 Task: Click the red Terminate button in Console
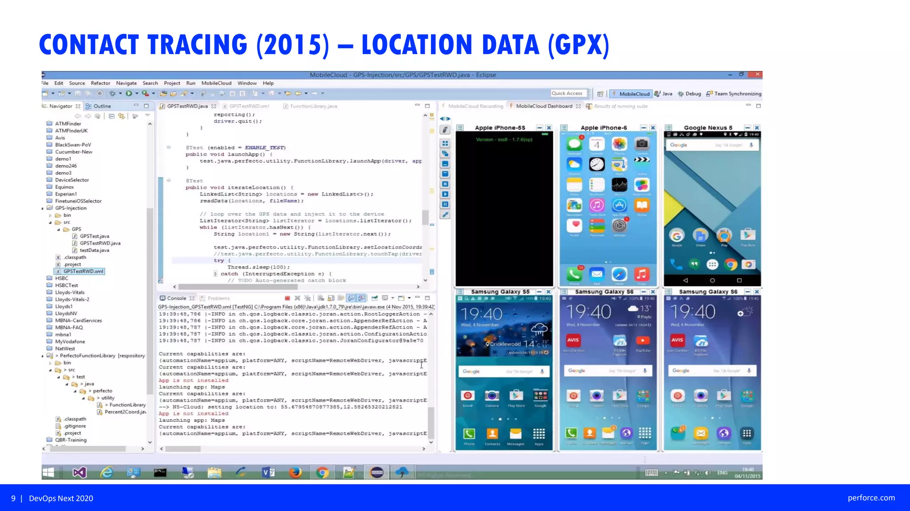coord(287,298)
